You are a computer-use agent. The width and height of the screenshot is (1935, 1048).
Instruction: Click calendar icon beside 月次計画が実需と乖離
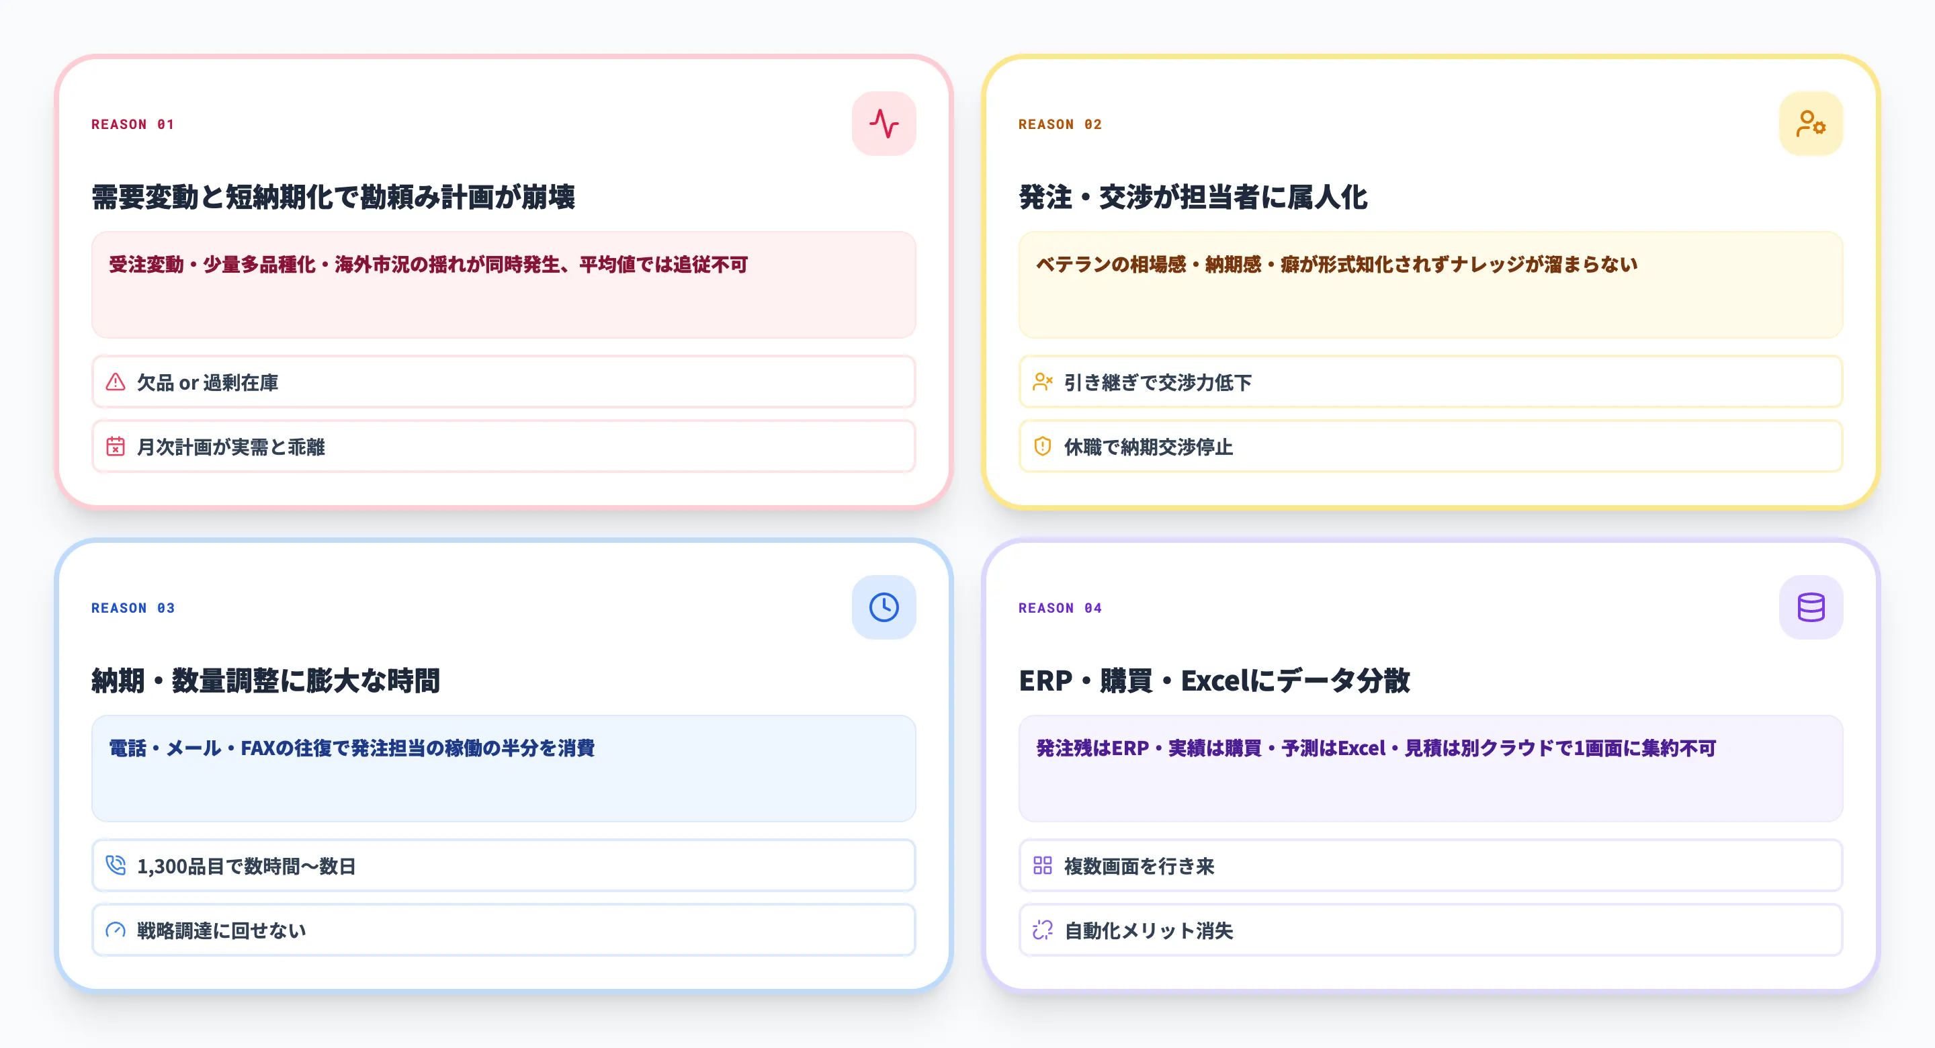(x=116, y=447)
